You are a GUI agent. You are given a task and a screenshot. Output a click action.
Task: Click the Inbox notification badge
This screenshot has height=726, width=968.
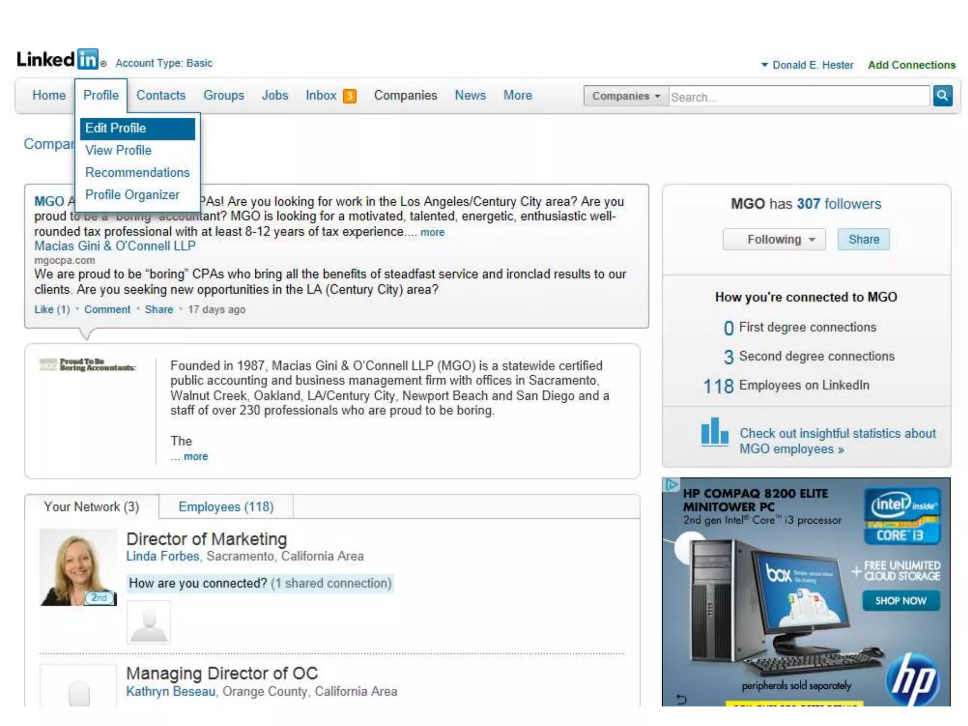point(349,96)
